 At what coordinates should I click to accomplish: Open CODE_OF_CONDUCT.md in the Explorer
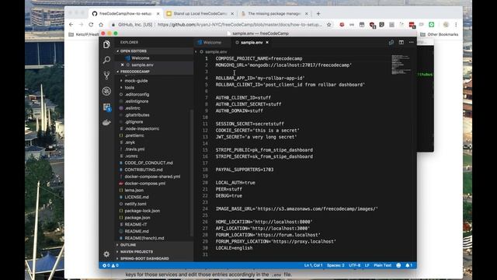(148, 163)
